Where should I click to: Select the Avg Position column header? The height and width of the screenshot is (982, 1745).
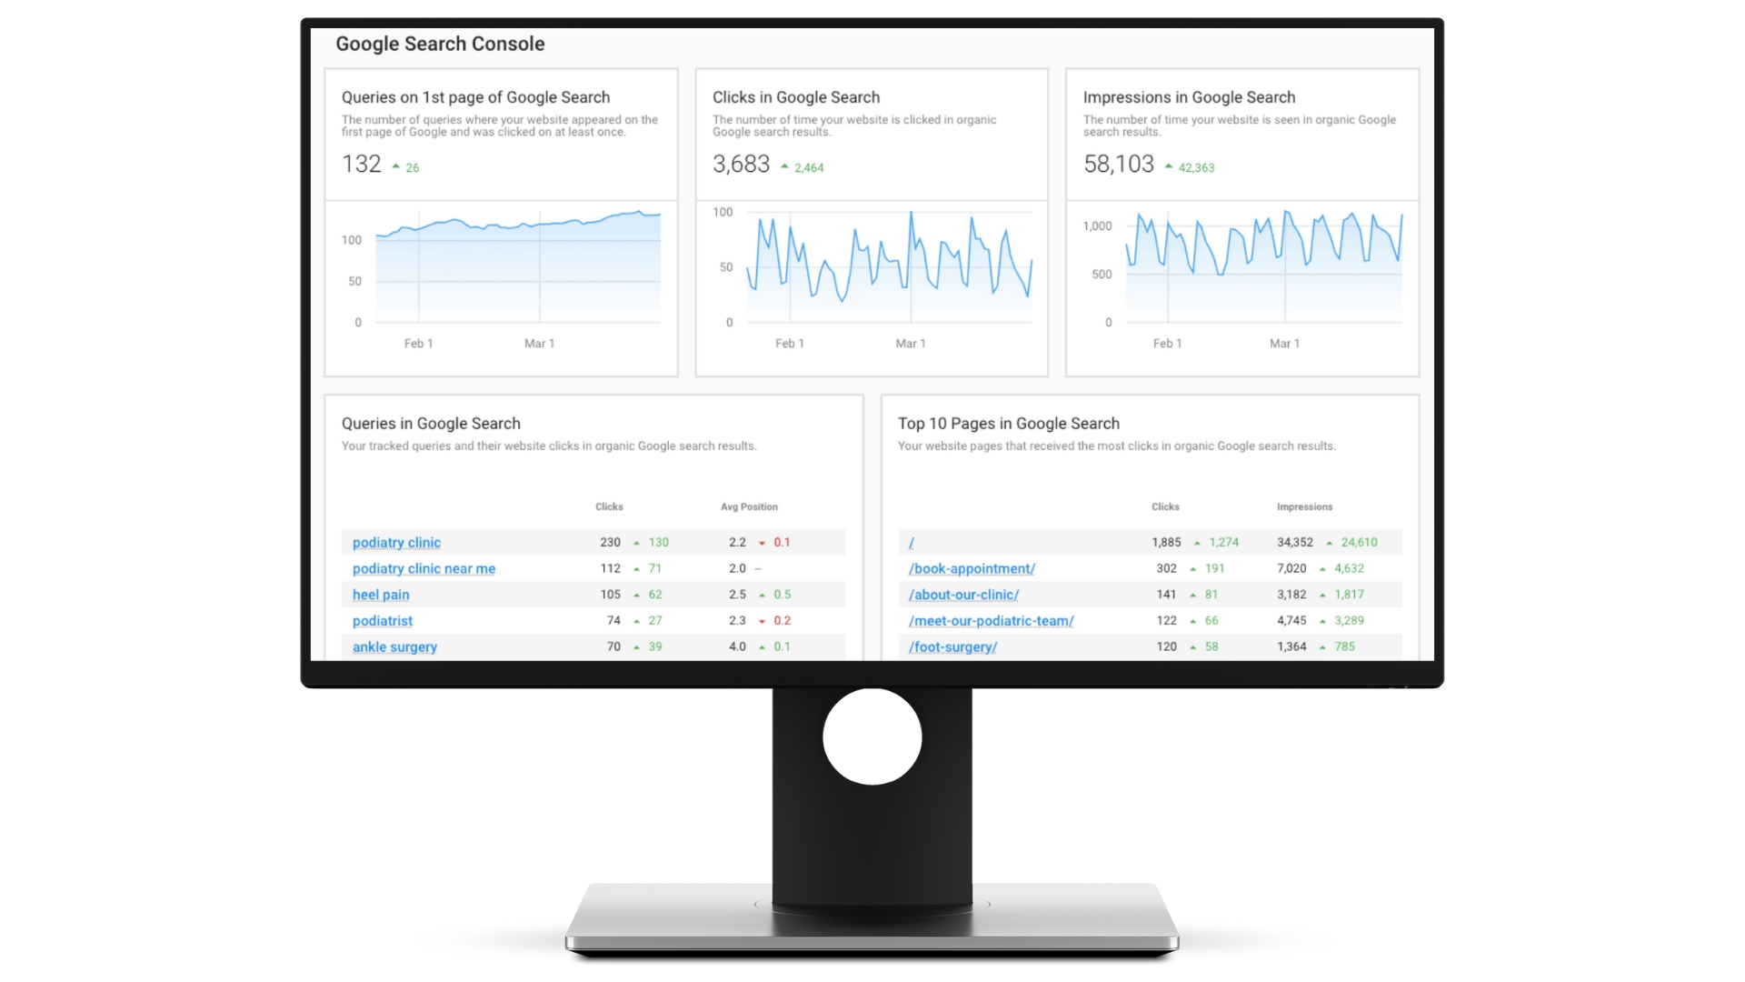click(x=749, y=506)
